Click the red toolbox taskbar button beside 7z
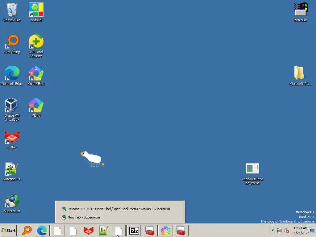The width and height of the screenshot is (316, 237). pyautogui.click(x=150, y=230)
